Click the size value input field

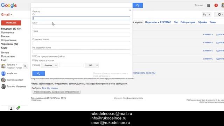[71, 65]
